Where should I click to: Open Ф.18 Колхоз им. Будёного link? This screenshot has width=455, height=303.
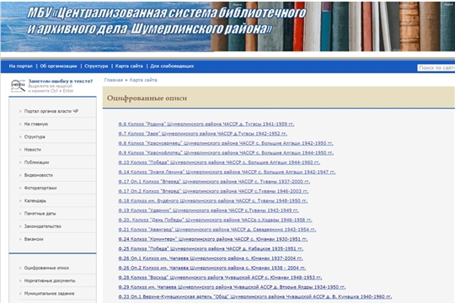click(x=213, y=200)
